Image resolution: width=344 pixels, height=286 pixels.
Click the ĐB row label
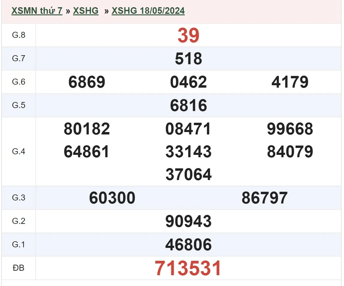(19, 268)
